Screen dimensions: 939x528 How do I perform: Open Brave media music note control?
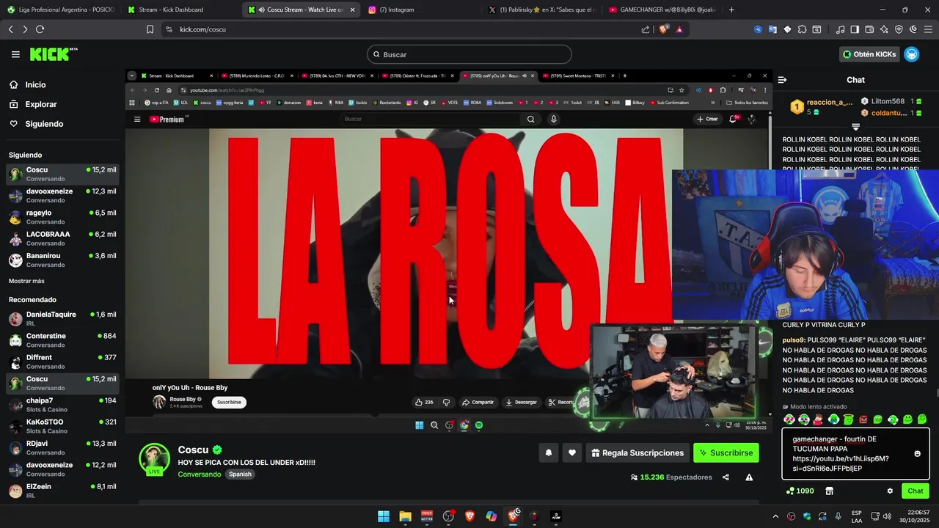point(840,29)
